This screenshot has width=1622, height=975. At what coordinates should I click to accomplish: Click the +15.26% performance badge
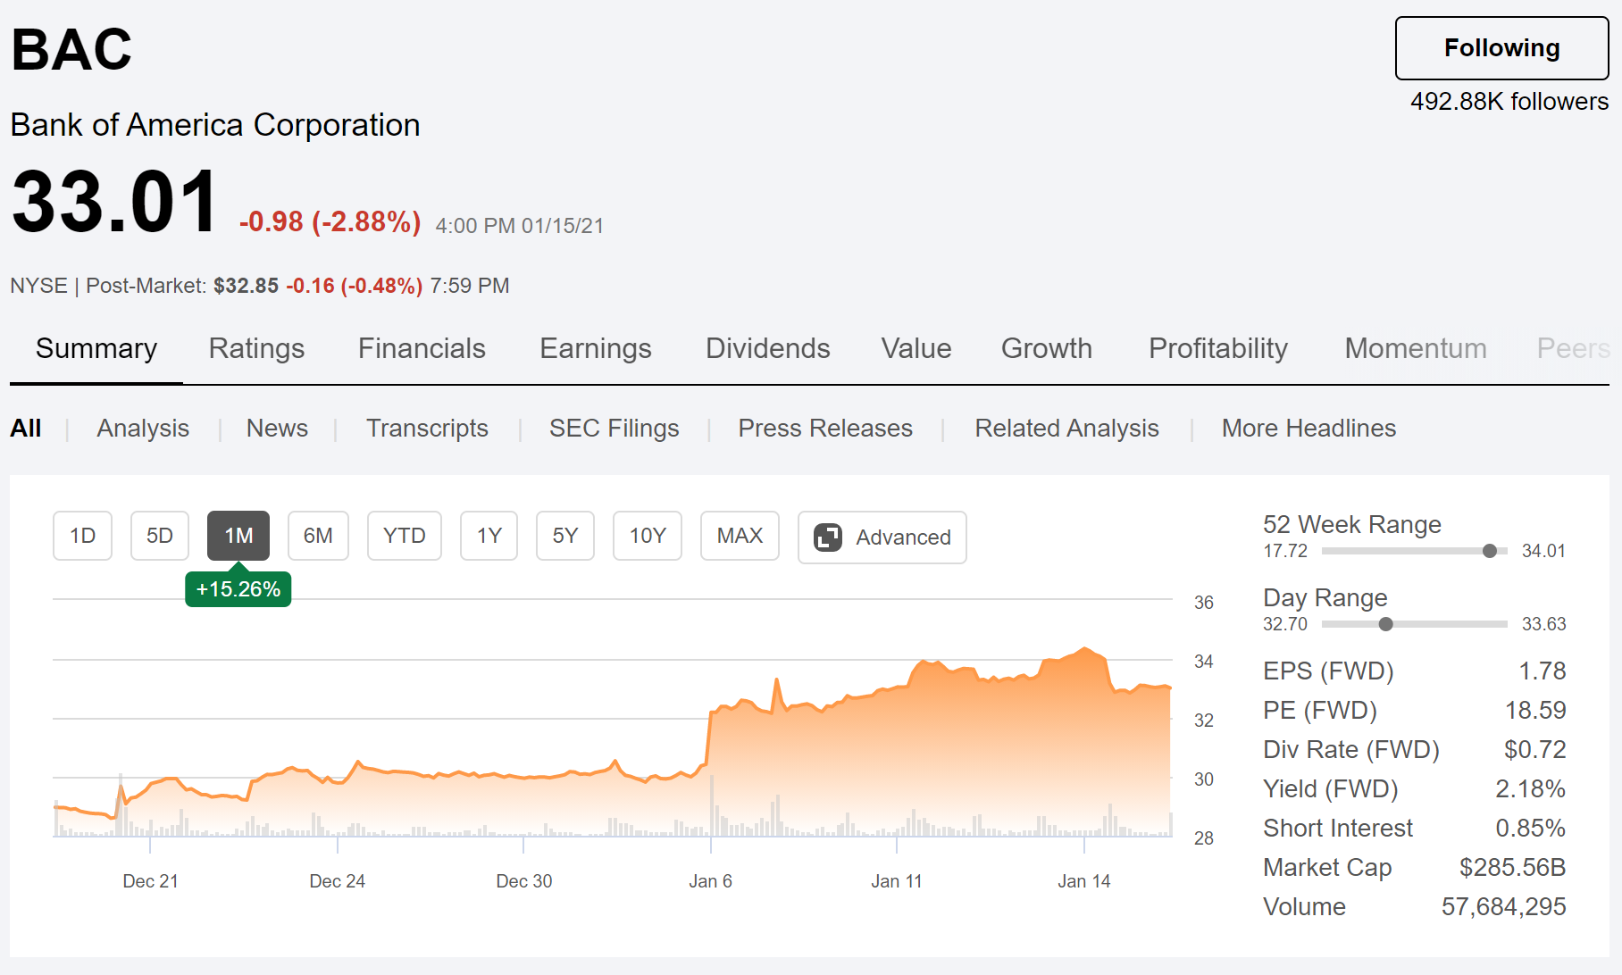tap(238, 589)
